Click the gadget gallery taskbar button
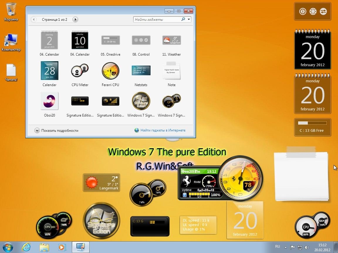The image size is (338, 253). 81,247
